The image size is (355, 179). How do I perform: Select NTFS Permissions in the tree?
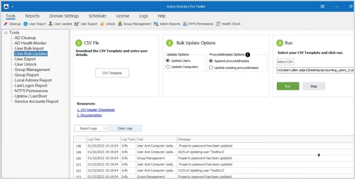tap(31, 91)
